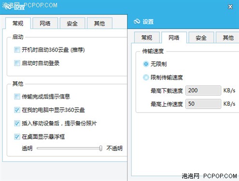Open the 常规 tab in left window

(x=18, y=24)
